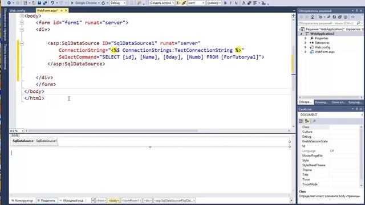The width and height of the screenshot is (365, 205).
Task: Toggle Underline formatting in the toolbar
Action: pyautogui.click(x=236, y=3)
